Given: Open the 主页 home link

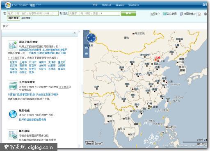Looking at the screenshot, I should coord(95,5).
